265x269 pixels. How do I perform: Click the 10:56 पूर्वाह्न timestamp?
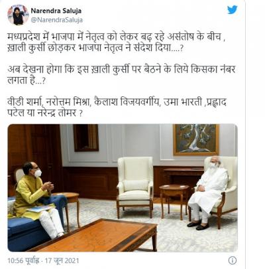point(23,260)
